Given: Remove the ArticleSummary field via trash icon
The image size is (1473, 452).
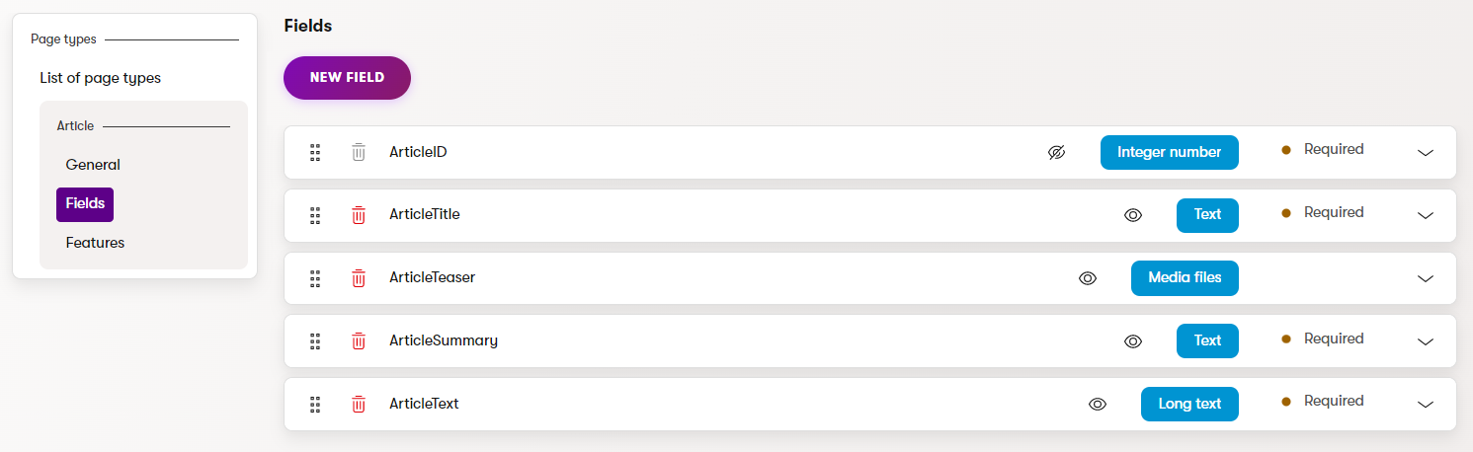Looking at the screenshot, I should click(x=359, y=341).
